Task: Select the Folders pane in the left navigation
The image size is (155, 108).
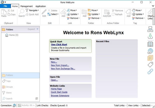Action: pyautogui.click(x=20, y=75)
